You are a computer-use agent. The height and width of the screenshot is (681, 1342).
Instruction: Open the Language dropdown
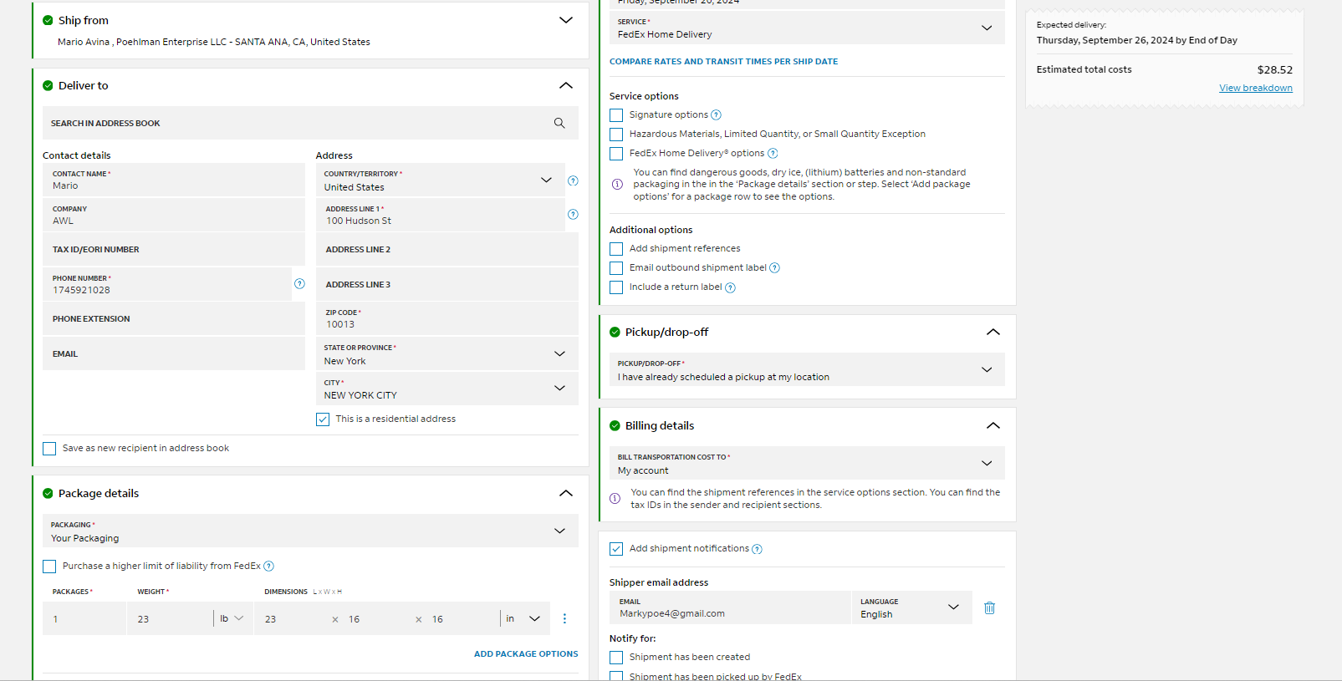tap(911, 607)
